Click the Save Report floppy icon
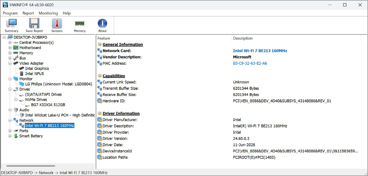The height and width of the screenshot is (176, 368). 34,24
